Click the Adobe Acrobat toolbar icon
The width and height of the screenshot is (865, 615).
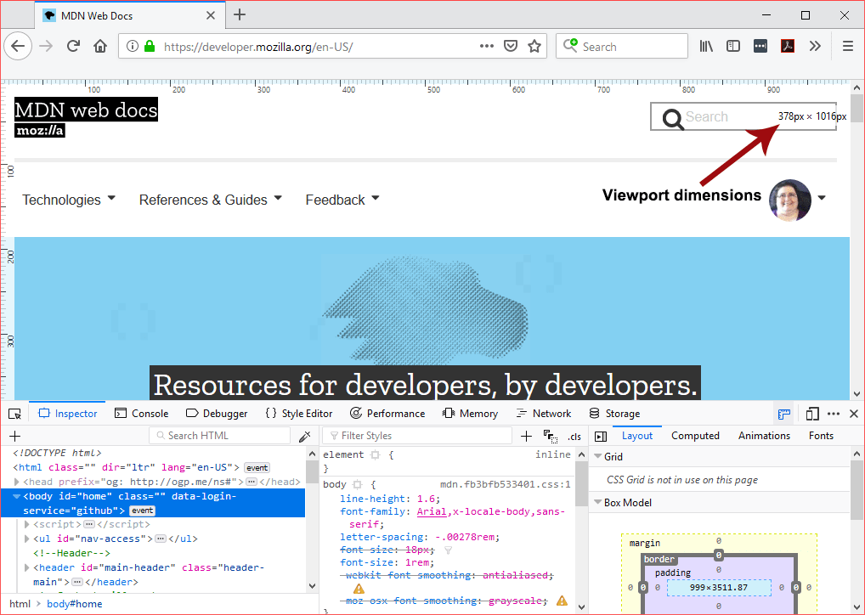[x=787, y=46]
